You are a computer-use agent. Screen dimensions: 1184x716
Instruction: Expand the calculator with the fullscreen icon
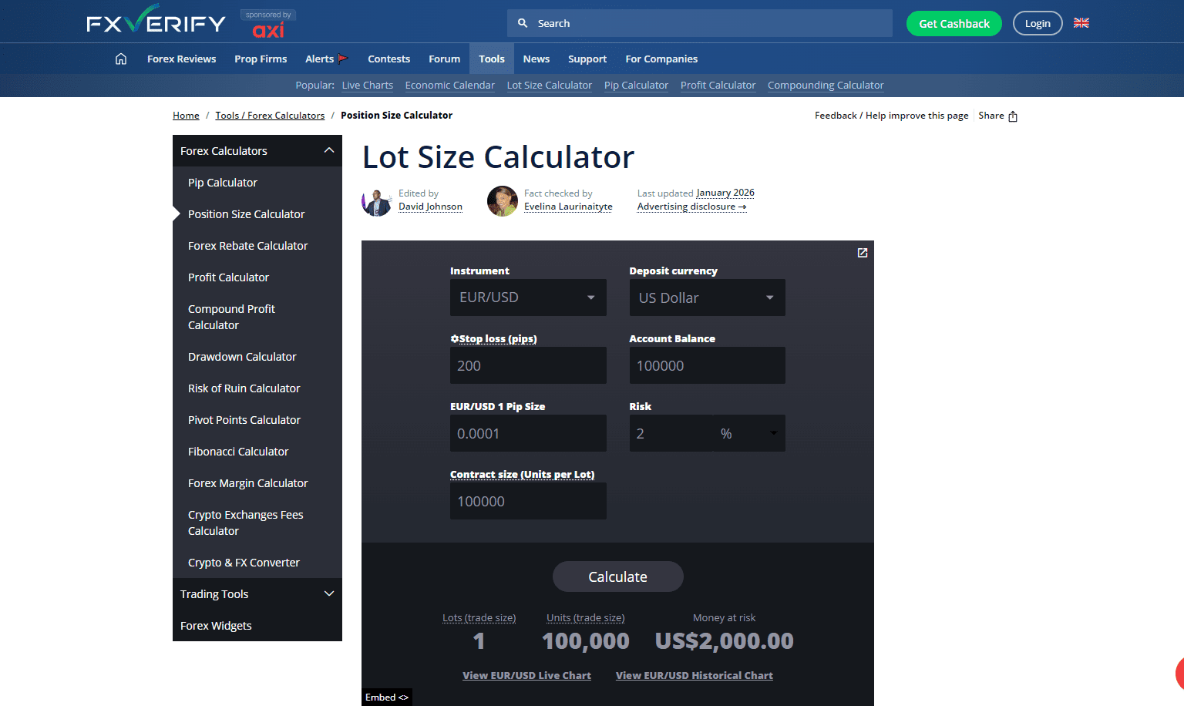[x=862, y=252]
